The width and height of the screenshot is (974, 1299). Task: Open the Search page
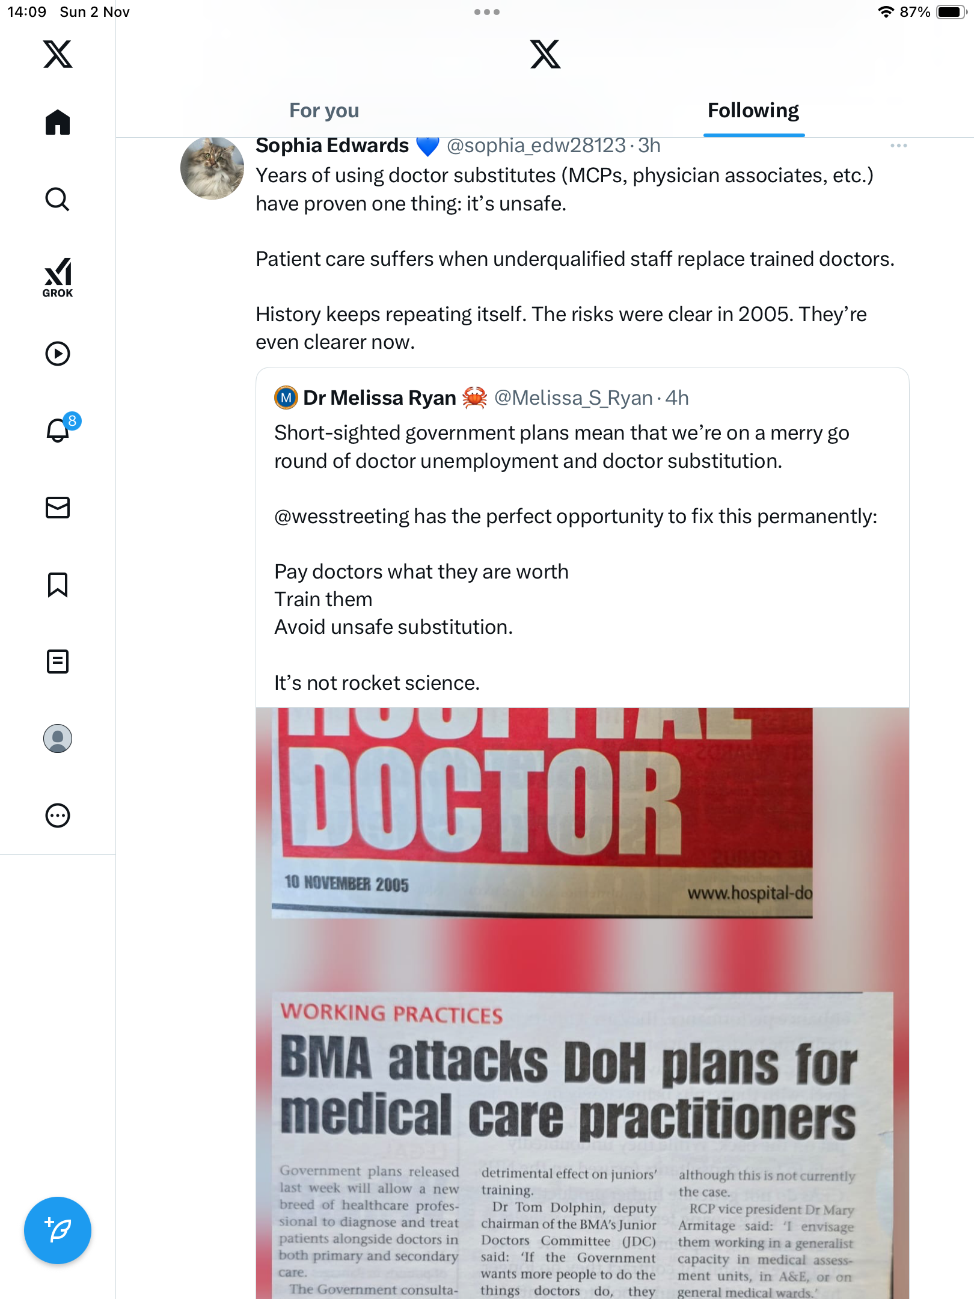[x=58, y=200]
